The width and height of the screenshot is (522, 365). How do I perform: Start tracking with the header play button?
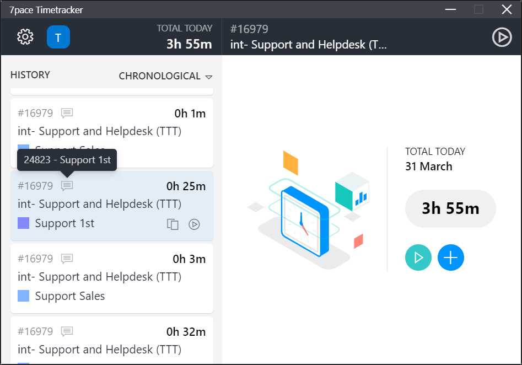coord(502,37)
